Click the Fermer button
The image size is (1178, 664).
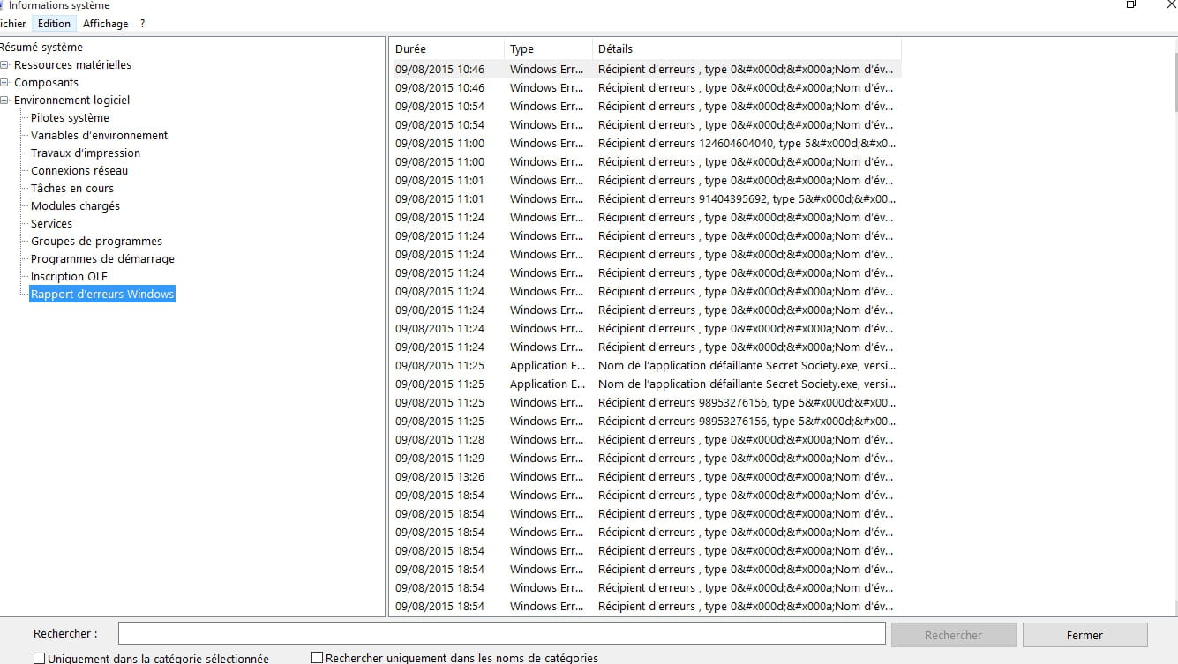(1084, 635)
